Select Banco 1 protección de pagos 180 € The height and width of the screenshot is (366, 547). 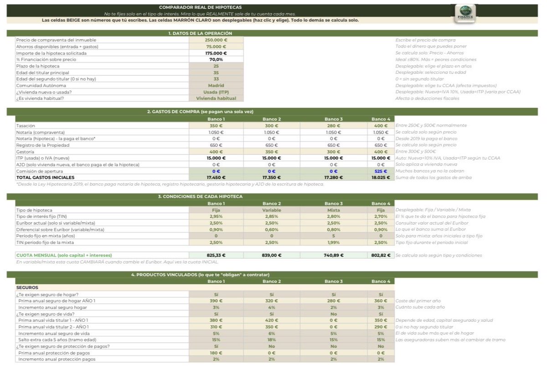(216, 353)
